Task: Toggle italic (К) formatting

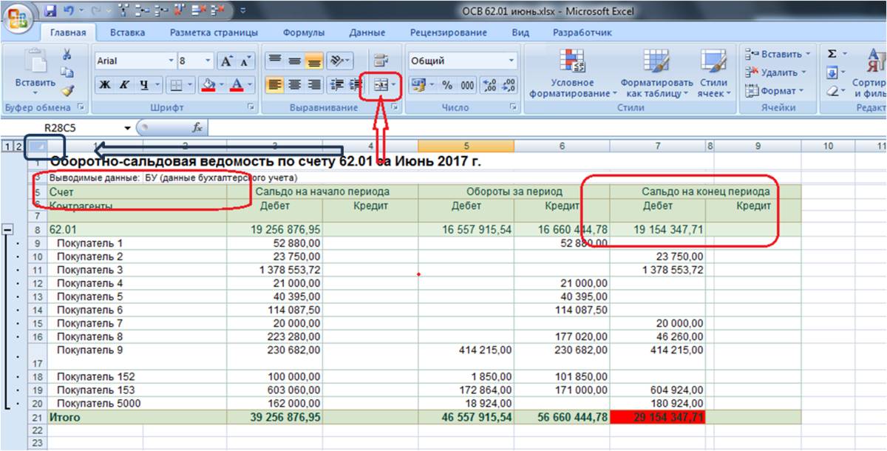Action: click(124, 85)
